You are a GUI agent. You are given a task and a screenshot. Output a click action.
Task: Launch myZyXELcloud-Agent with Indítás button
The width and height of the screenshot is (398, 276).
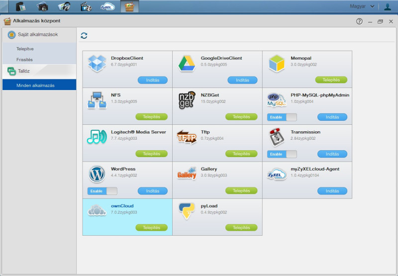click(332, 191)
